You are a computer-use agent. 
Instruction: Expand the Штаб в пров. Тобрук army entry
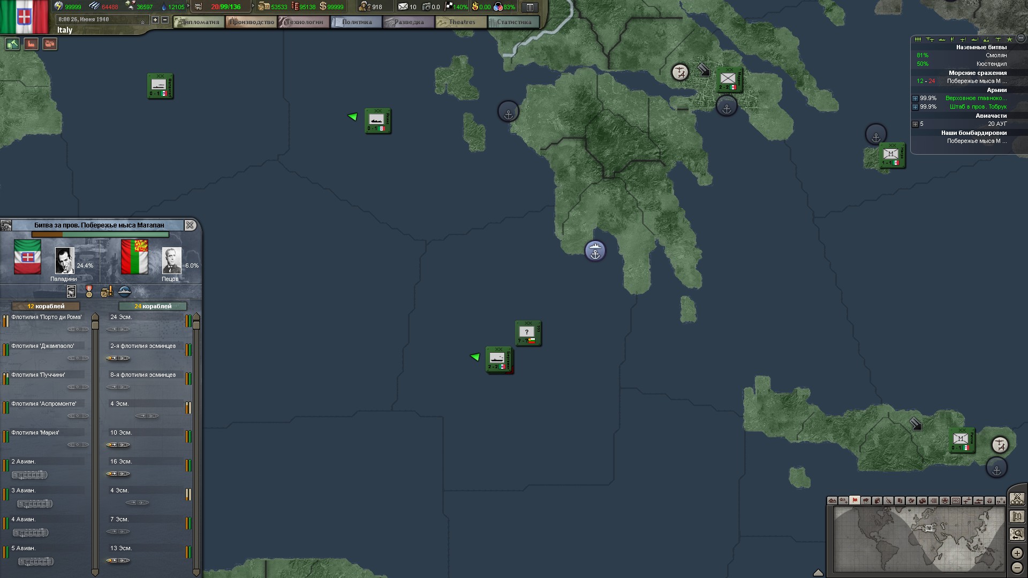(x=915, y=107)
